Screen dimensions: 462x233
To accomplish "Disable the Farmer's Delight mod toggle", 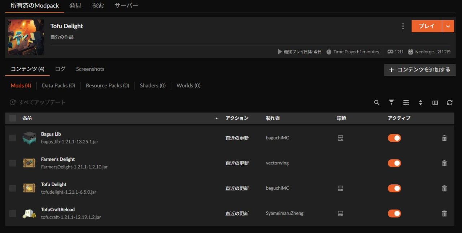I will (x=394, y=163).
